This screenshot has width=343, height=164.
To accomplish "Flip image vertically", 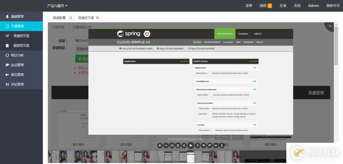I will (x=222, y=145).
